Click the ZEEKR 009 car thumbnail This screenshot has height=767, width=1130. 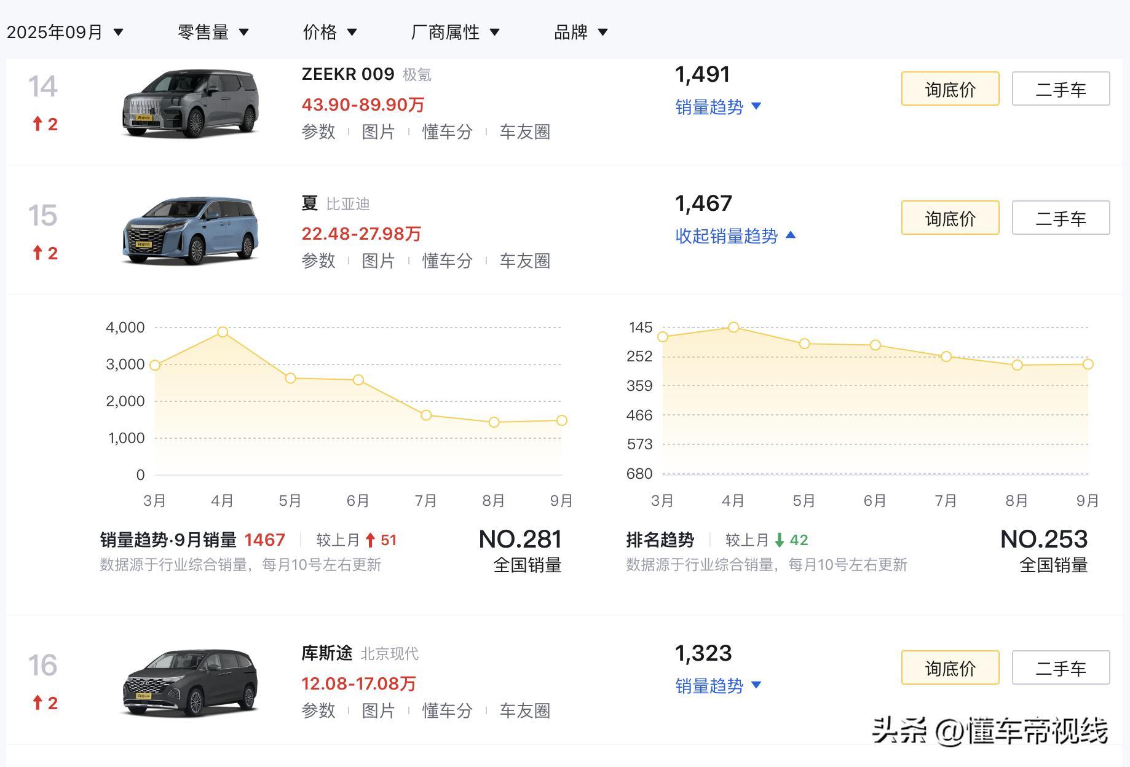[190, 103]
